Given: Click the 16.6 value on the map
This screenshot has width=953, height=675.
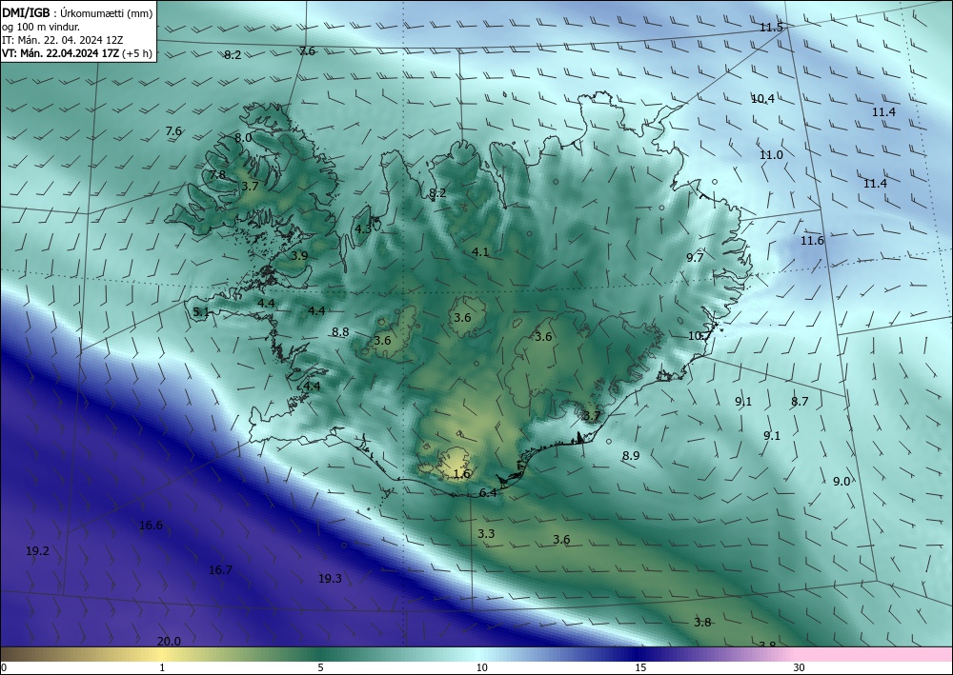Looking at the screenshot, I should click(151, 526).
